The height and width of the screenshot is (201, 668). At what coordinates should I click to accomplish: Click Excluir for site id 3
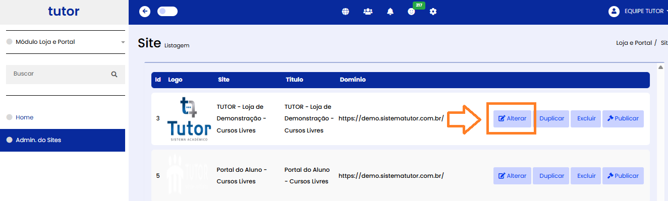coord(586,119)
